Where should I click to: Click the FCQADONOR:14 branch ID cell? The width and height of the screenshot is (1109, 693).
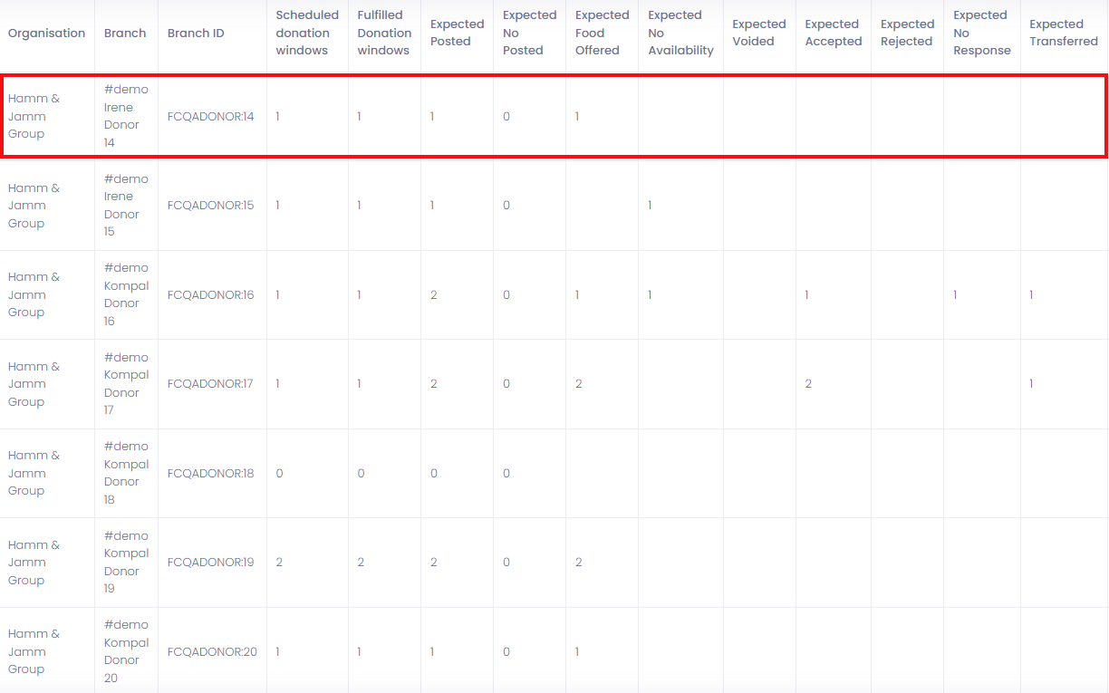coord(211,116)
